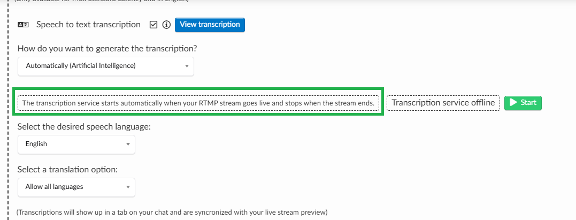
Task: Click the Speech to text transcription label
Action: (x=88, y=25)
